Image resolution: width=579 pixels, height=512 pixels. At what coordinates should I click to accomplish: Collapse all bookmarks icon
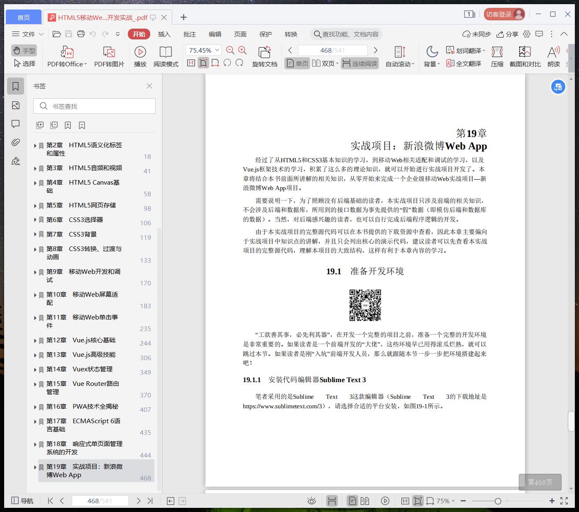click(54, 125)
